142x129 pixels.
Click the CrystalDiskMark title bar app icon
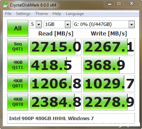[5, 5]
